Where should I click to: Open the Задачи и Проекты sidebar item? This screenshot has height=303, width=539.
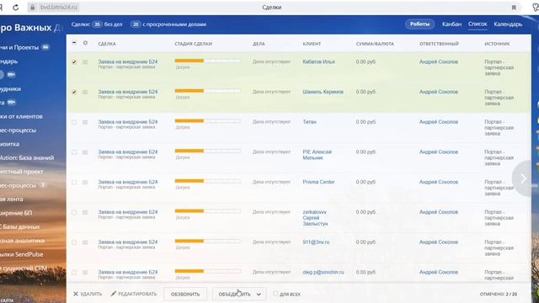click(24, 47)
